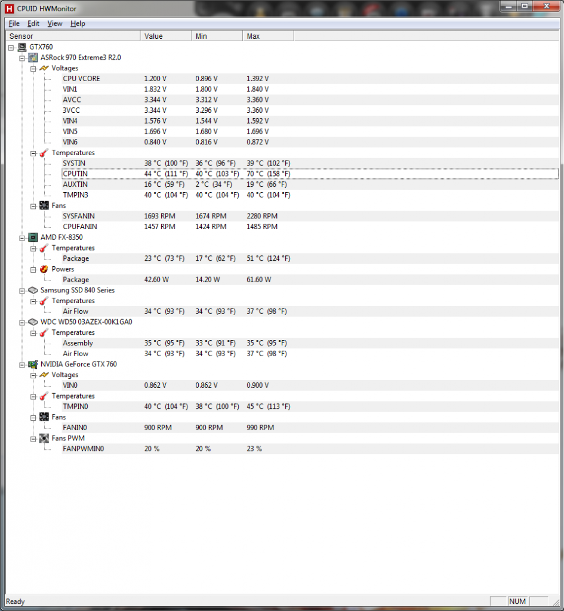Click the AMD FX-8350 Temperatures thermometer icon
This screenshot has height=611, width=564.
pos(44,248)
